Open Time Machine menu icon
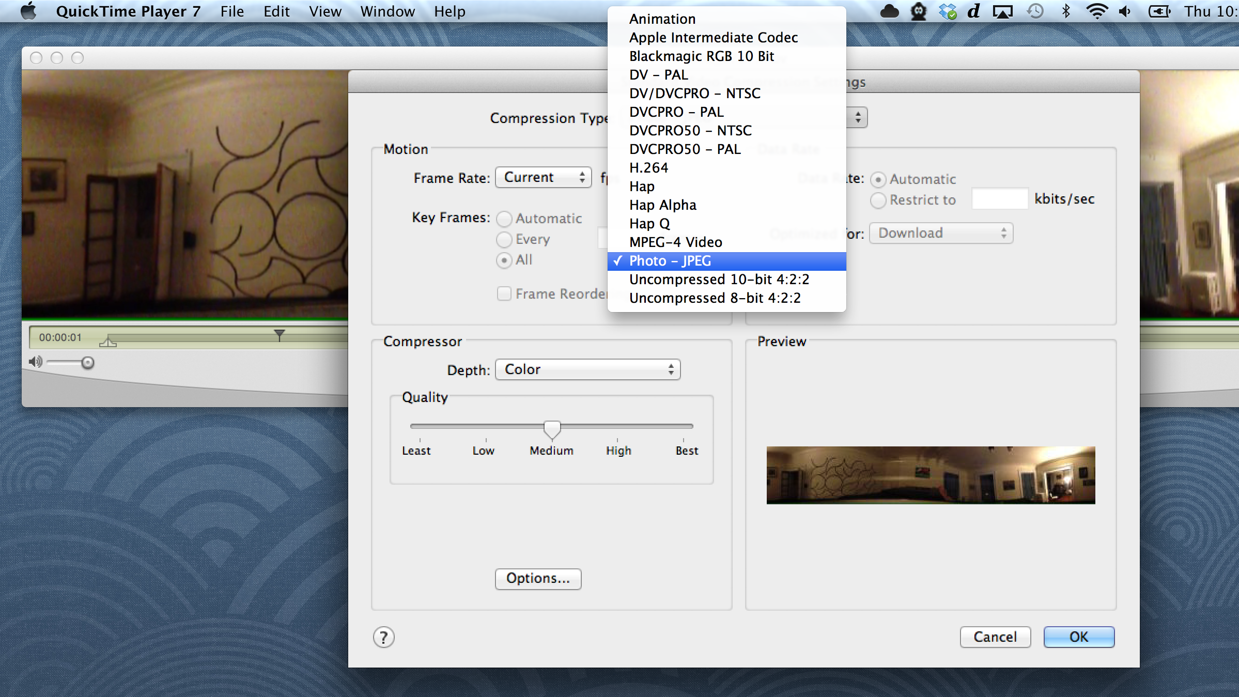This screenshot has height=697, width=1239. click(1035, 11)
